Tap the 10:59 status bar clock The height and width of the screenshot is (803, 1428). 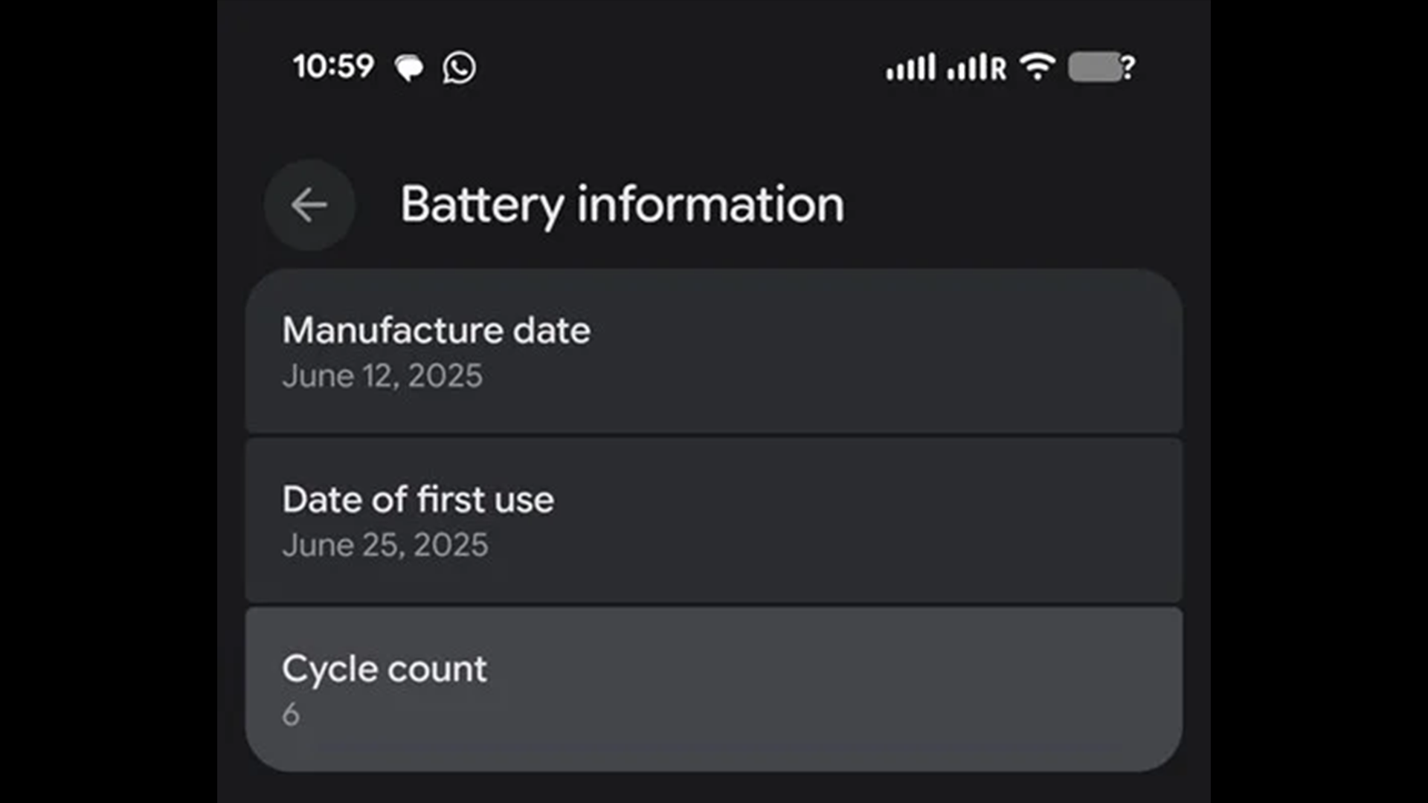pyautogui.click(x=333, y=66)
